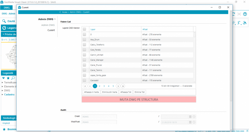The height and width of the screenshot is (132, 249).
Task: Click the star favorites icon in Legendă
Action: (8, 78)
